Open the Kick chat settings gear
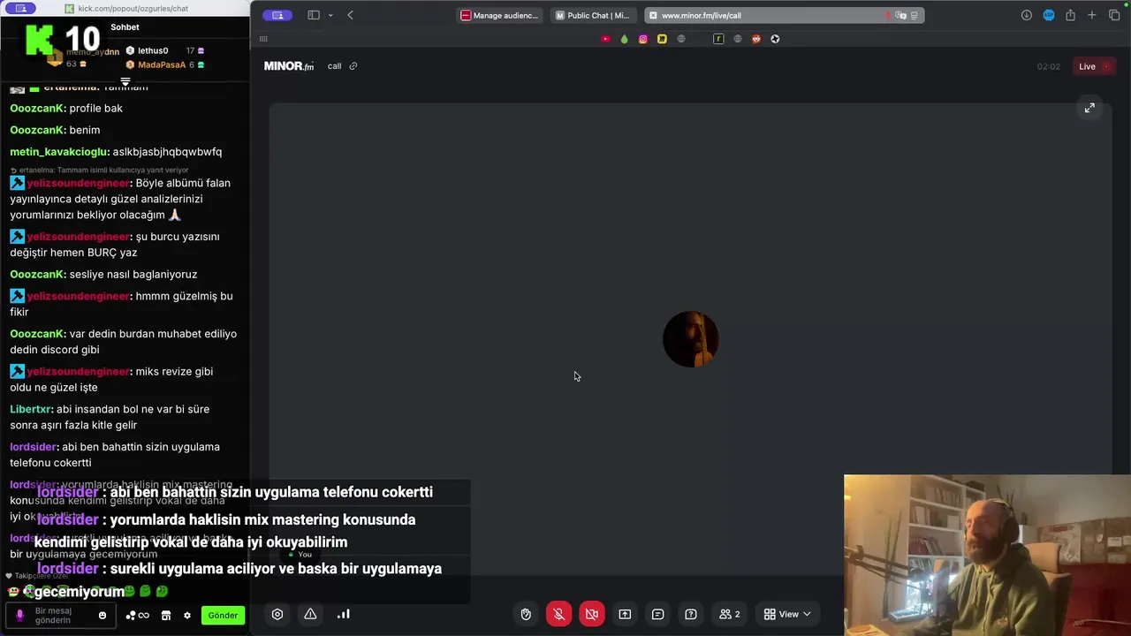Viewport: 1131px width, 636px height. pos(187,615)
